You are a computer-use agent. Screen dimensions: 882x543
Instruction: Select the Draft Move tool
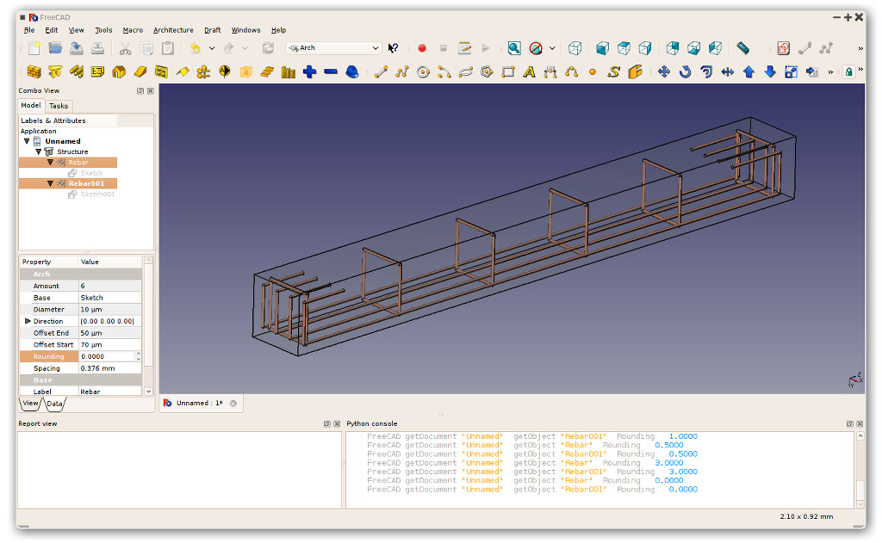point(664,72)
